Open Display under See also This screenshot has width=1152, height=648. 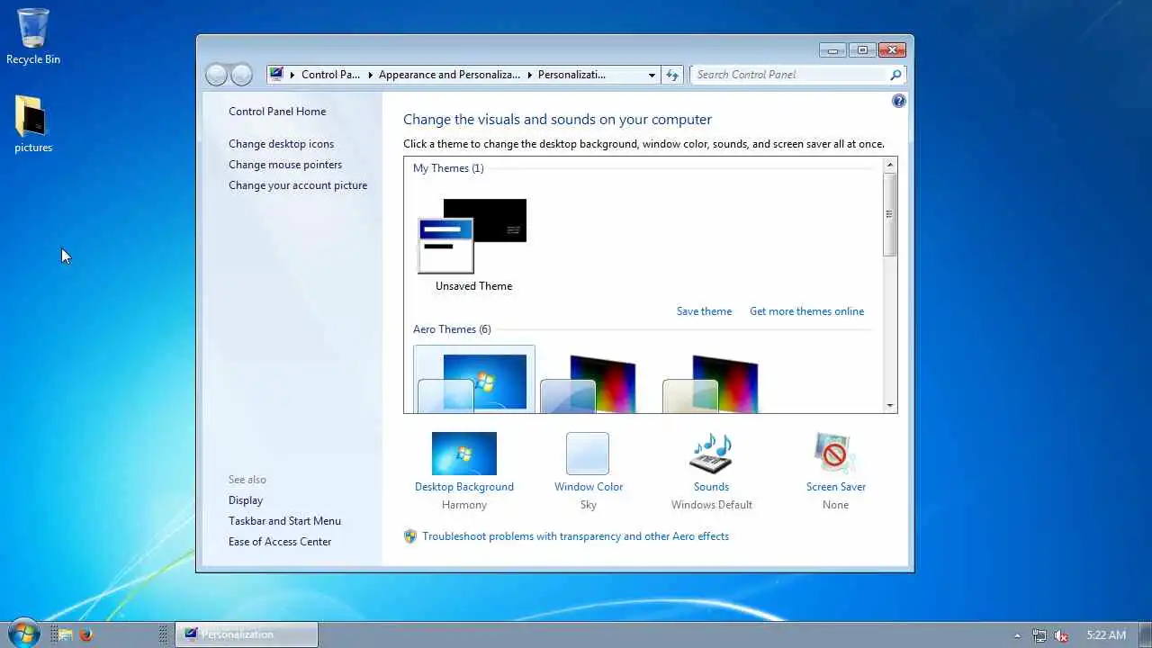[246, 500]
